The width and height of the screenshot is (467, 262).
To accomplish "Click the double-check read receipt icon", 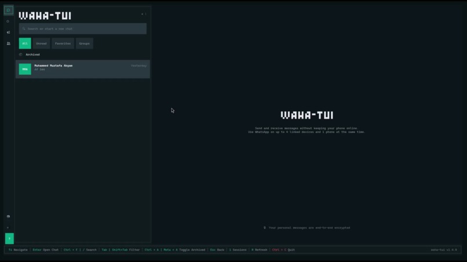I will coord(36,69).
